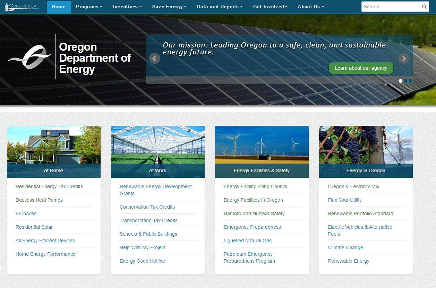Open Energy Facilities in Oregon link

(253, 200)
